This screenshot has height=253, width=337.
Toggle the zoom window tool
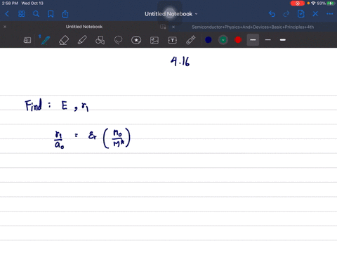coord(27,40)
